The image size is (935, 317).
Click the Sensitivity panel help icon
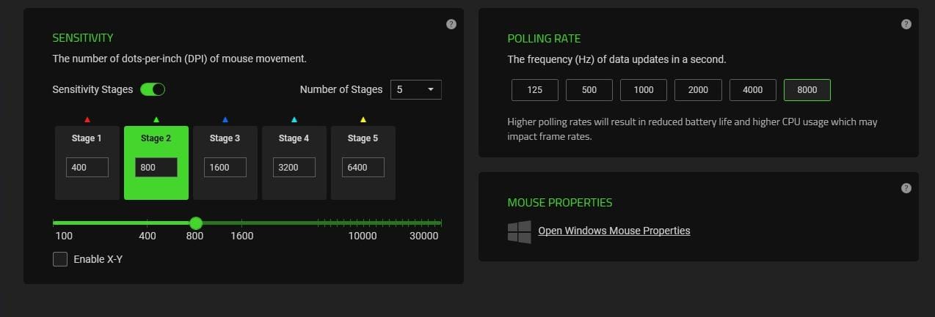[451, 24]
